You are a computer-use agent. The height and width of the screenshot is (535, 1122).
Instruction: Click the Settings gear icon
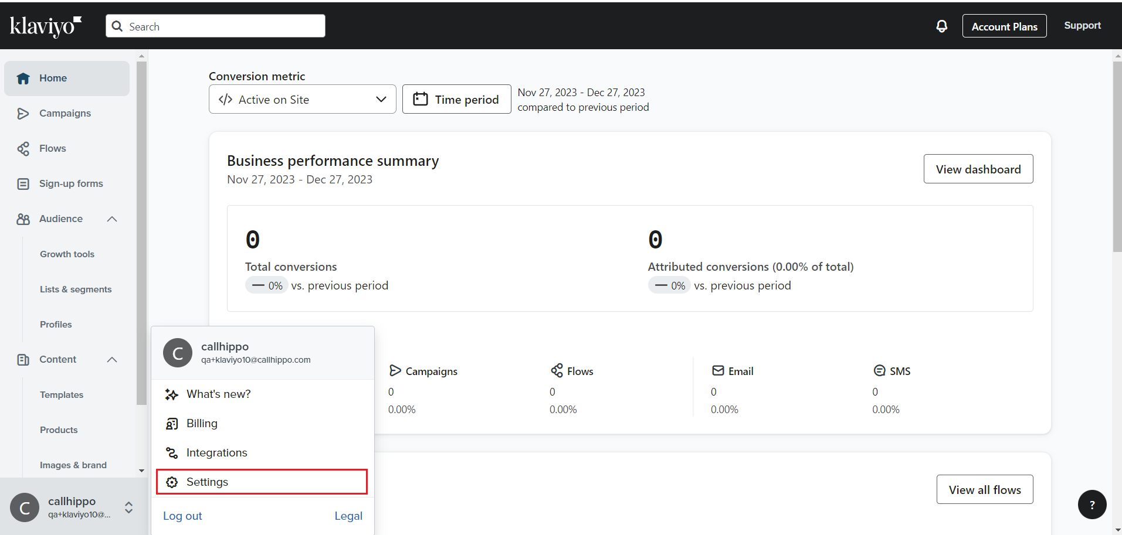coord(171,482)
